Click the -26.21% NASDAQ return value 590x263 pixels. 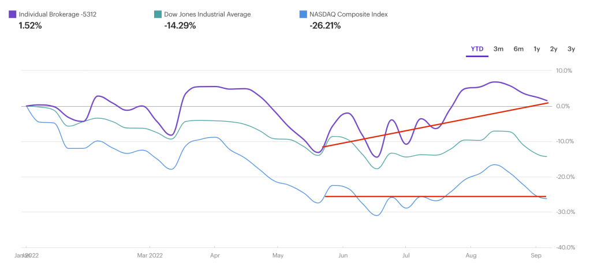click(325, 25)
